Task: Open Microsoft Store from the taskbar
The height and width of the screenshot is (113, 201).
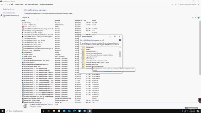Action: [59, 111]
